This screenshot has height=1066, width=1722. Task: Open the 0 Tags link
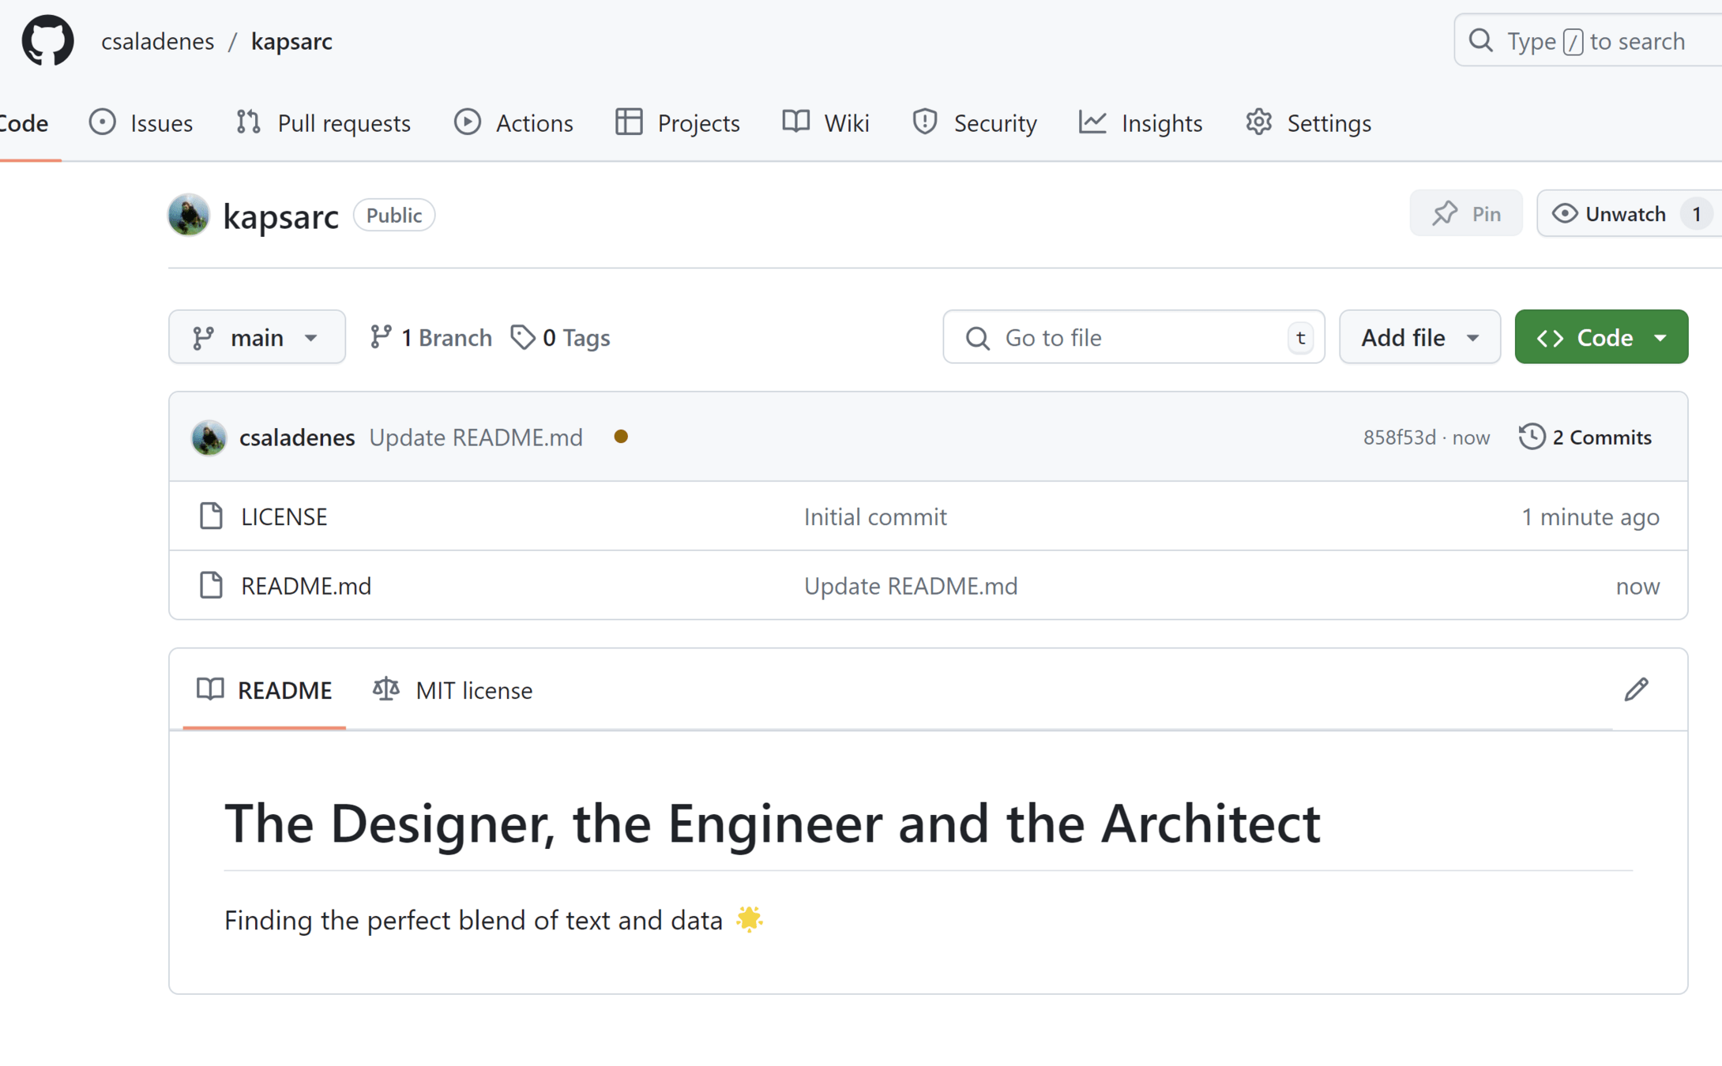click(x=561, y=337)
